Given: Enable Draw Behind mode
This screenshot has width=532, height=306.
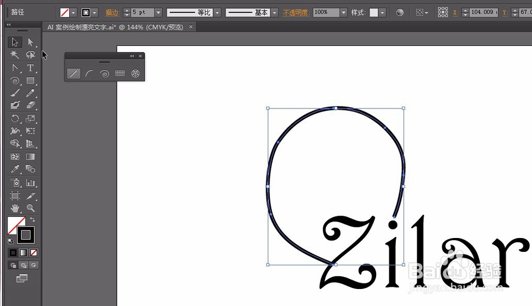Looking at the screenshot, I should [x=23, y=265].
